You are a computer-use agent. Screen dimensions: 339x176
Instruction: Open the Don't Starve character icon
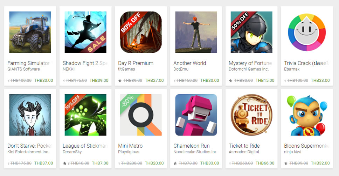[30, 115]
